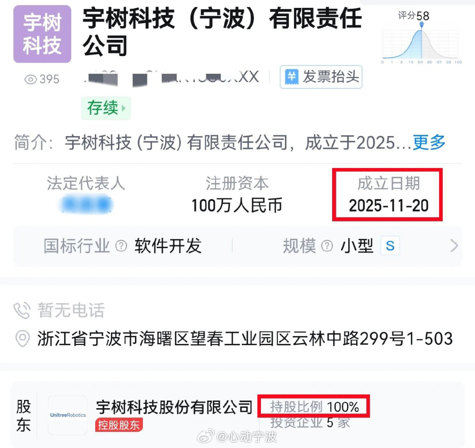Viewport: 475px width, 448px height.
Task: Click the 成立日期 2025-11-20 field
Action: click(388, 195)
